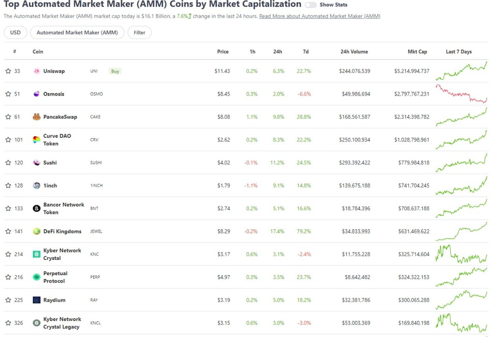Click the DeFi Kingdoms 7d change 79.2%

click(x=304, y=231)
